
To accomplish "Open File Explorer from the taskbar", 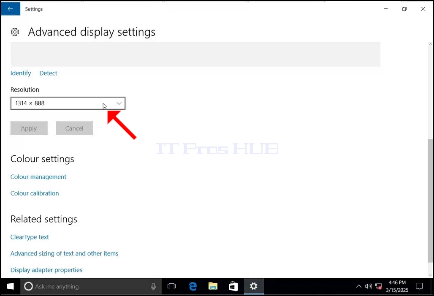I will (213, 286).
